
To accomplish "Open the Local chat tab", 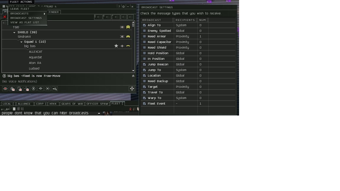I will [x=8, y=104].
